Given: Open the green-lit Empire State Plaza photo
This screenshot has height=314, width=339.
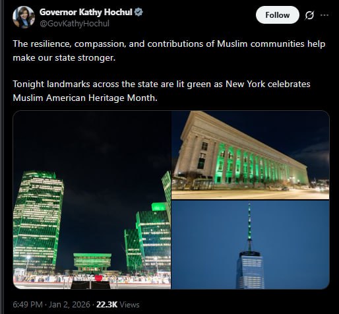Looking at the screenshot, I should tap(92, 200).
